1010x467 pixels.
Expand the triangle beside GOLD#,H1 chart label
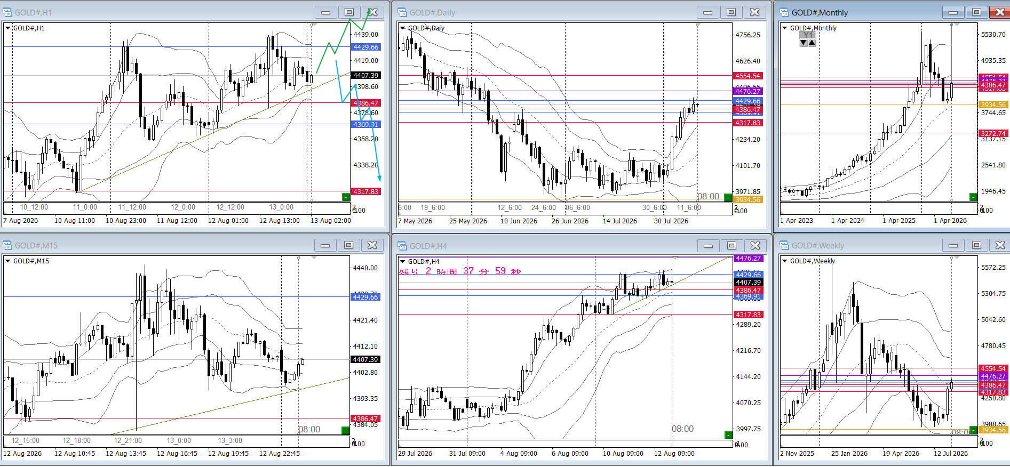click(x=7, y=28)
